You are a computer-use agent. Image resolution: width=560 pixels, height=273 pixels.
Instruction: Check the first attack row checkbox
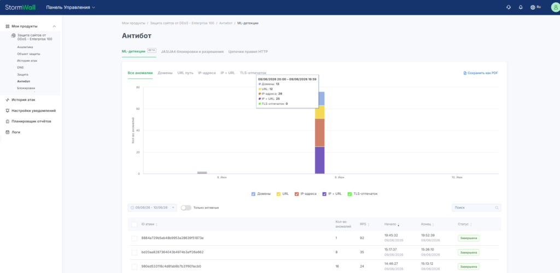tap(135, 238)
